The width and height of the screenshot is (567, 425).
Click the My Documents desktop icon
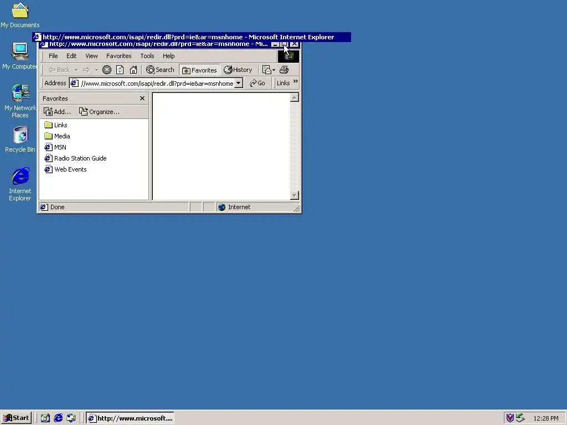[x=20, y=15]
